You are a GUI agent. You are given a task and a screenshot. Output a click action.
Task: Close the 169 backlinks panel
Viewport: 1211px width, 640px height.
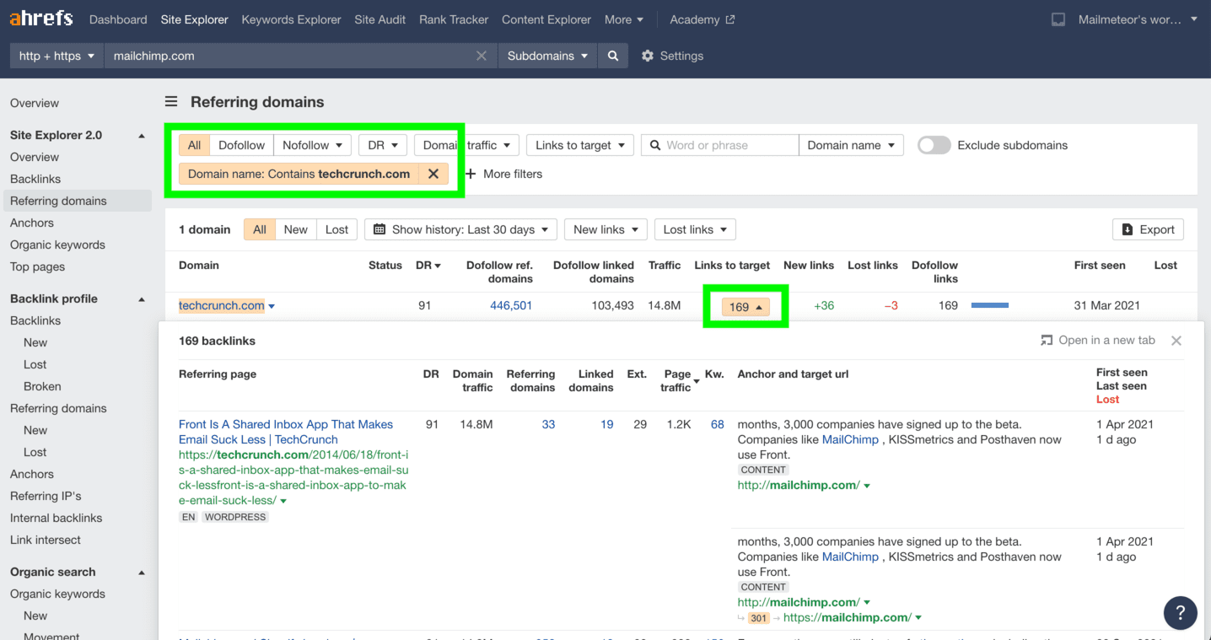(1176, 341)
